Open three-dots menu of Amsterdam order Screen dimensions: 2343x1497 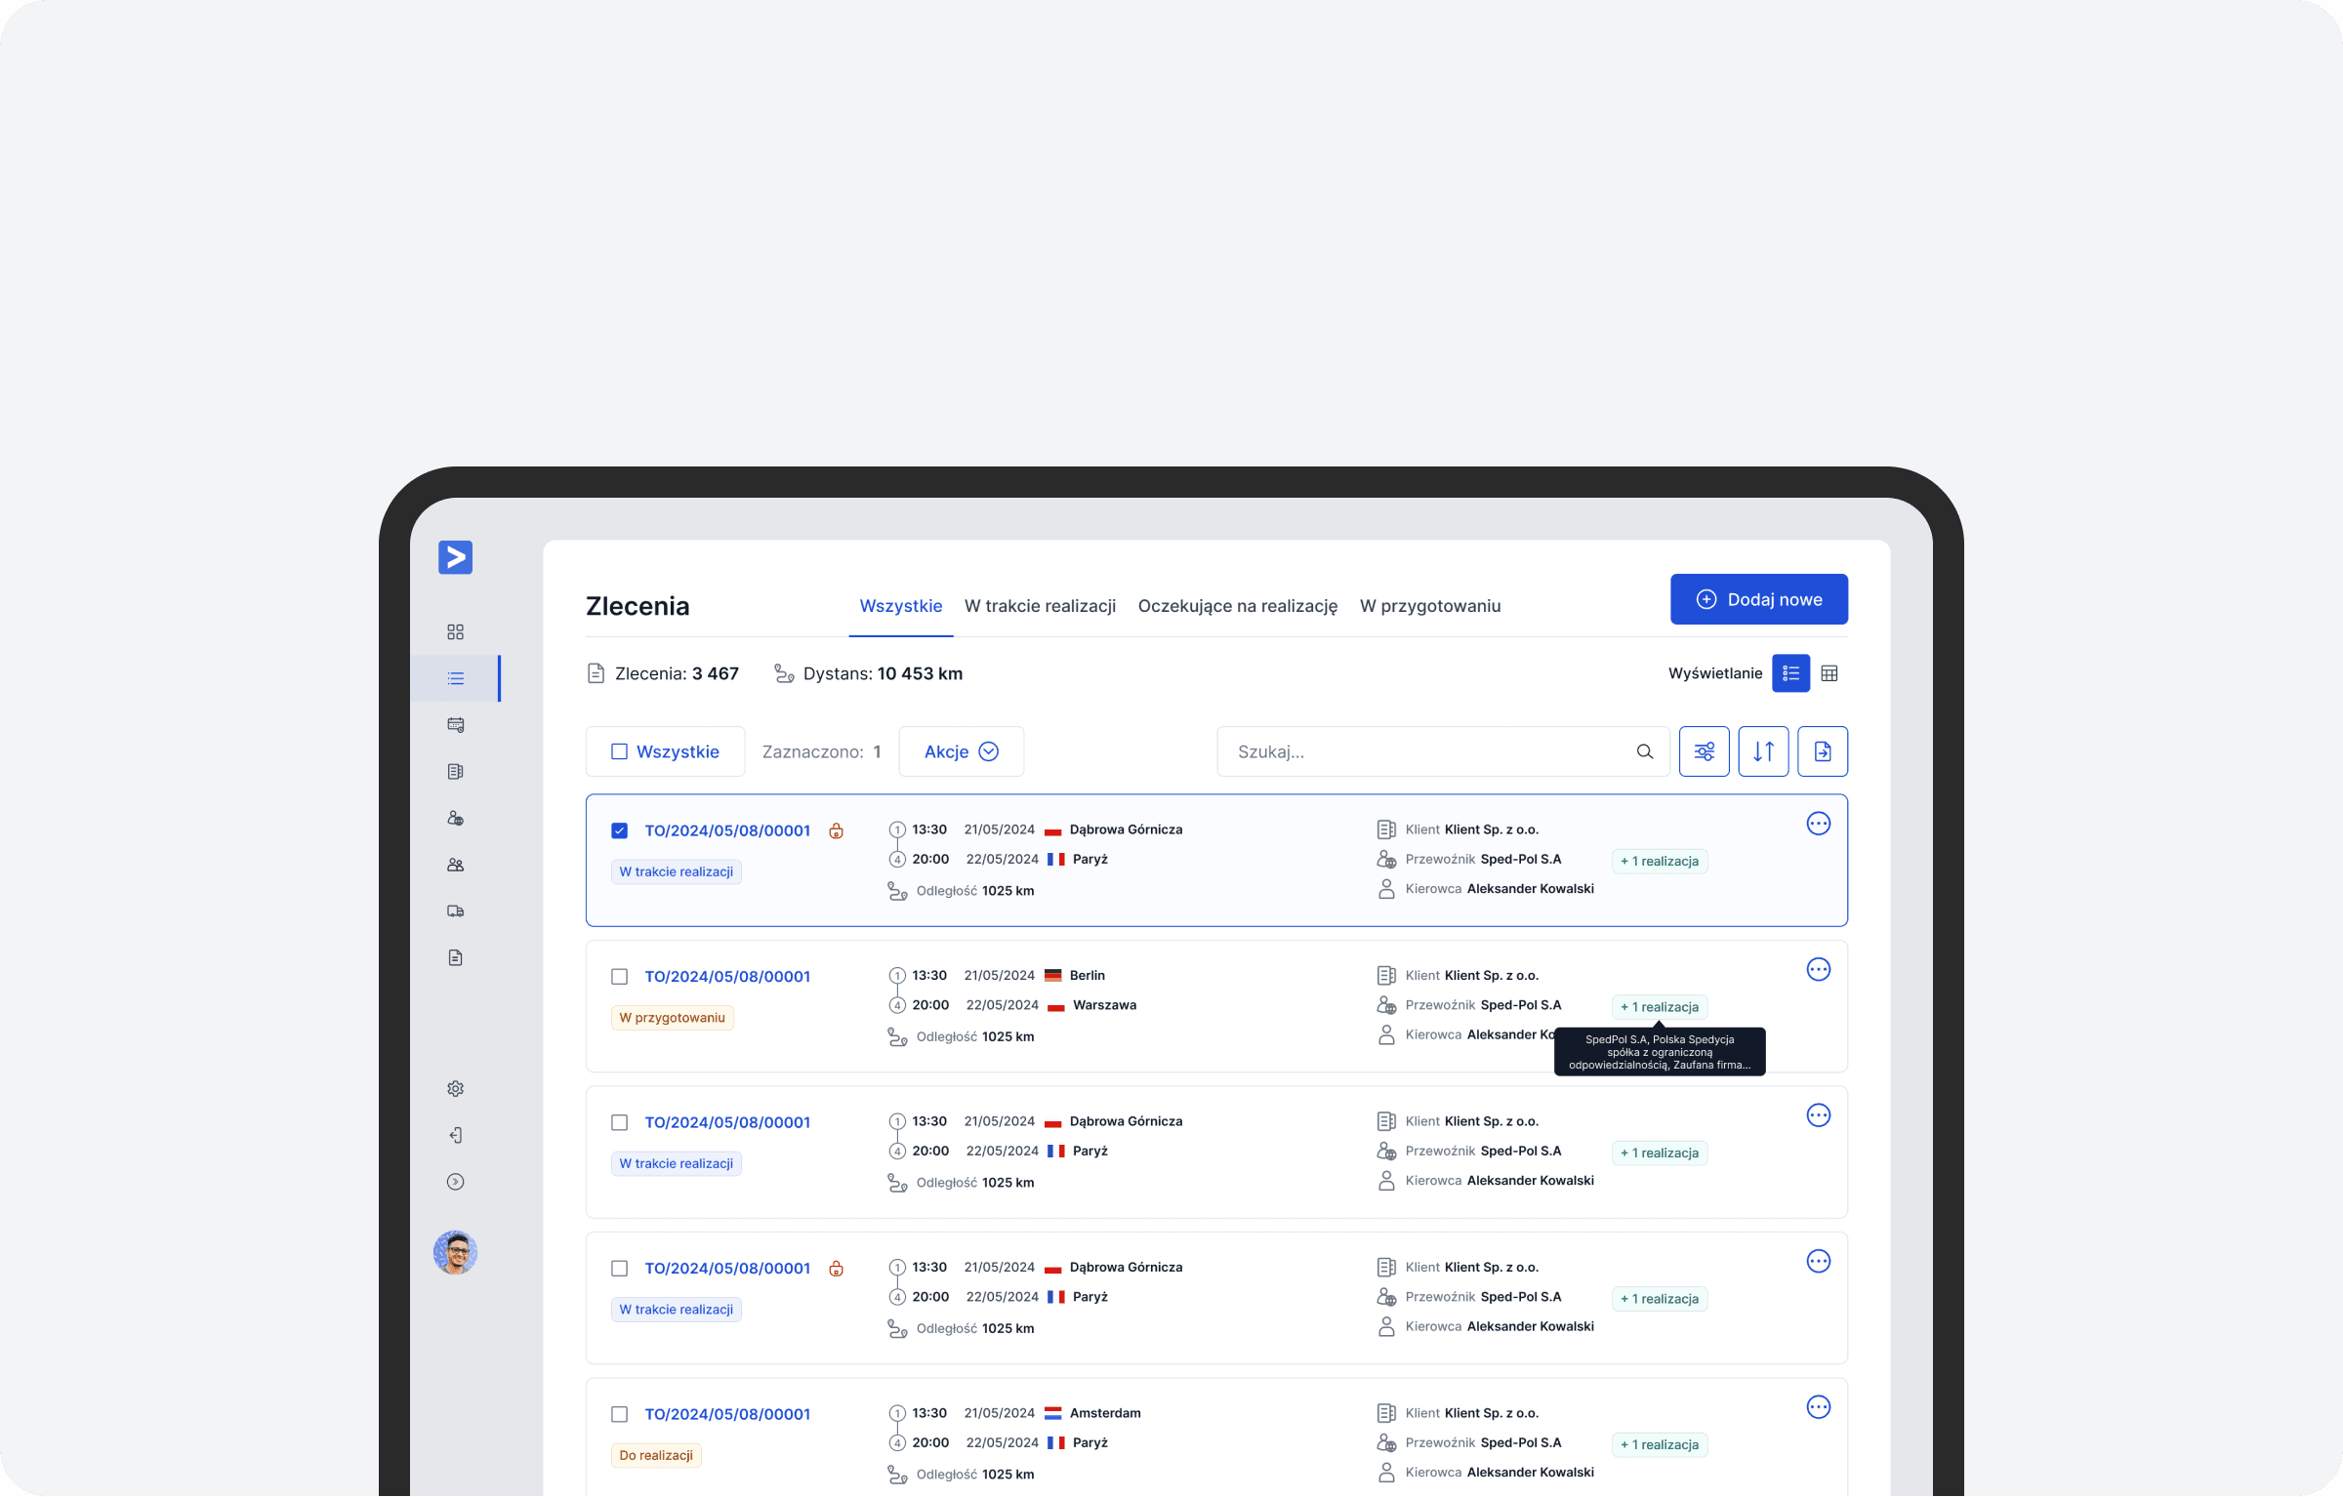[x=1818, y=1407]
